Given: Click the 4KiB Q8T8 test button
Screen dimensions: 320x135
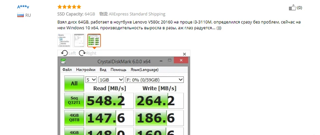Looking at the screenshot, I should 74,118.
